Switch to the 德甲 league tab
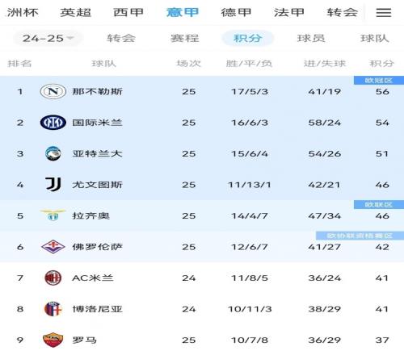Viewport: 404px width, 355px height. pyautogui.click(x=236, y=12)
